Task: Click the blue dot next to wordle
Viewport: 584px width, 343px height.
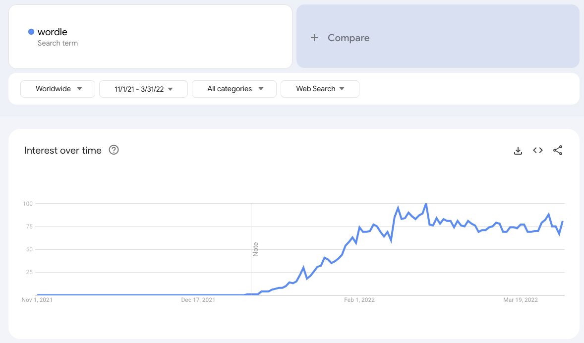Action: click(31, 32)
